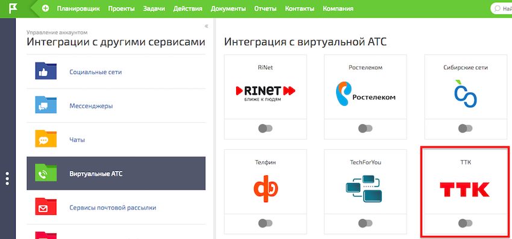Enable the RiNet integration toggle
Screen dimensions: 512x239
pos(265,128)
